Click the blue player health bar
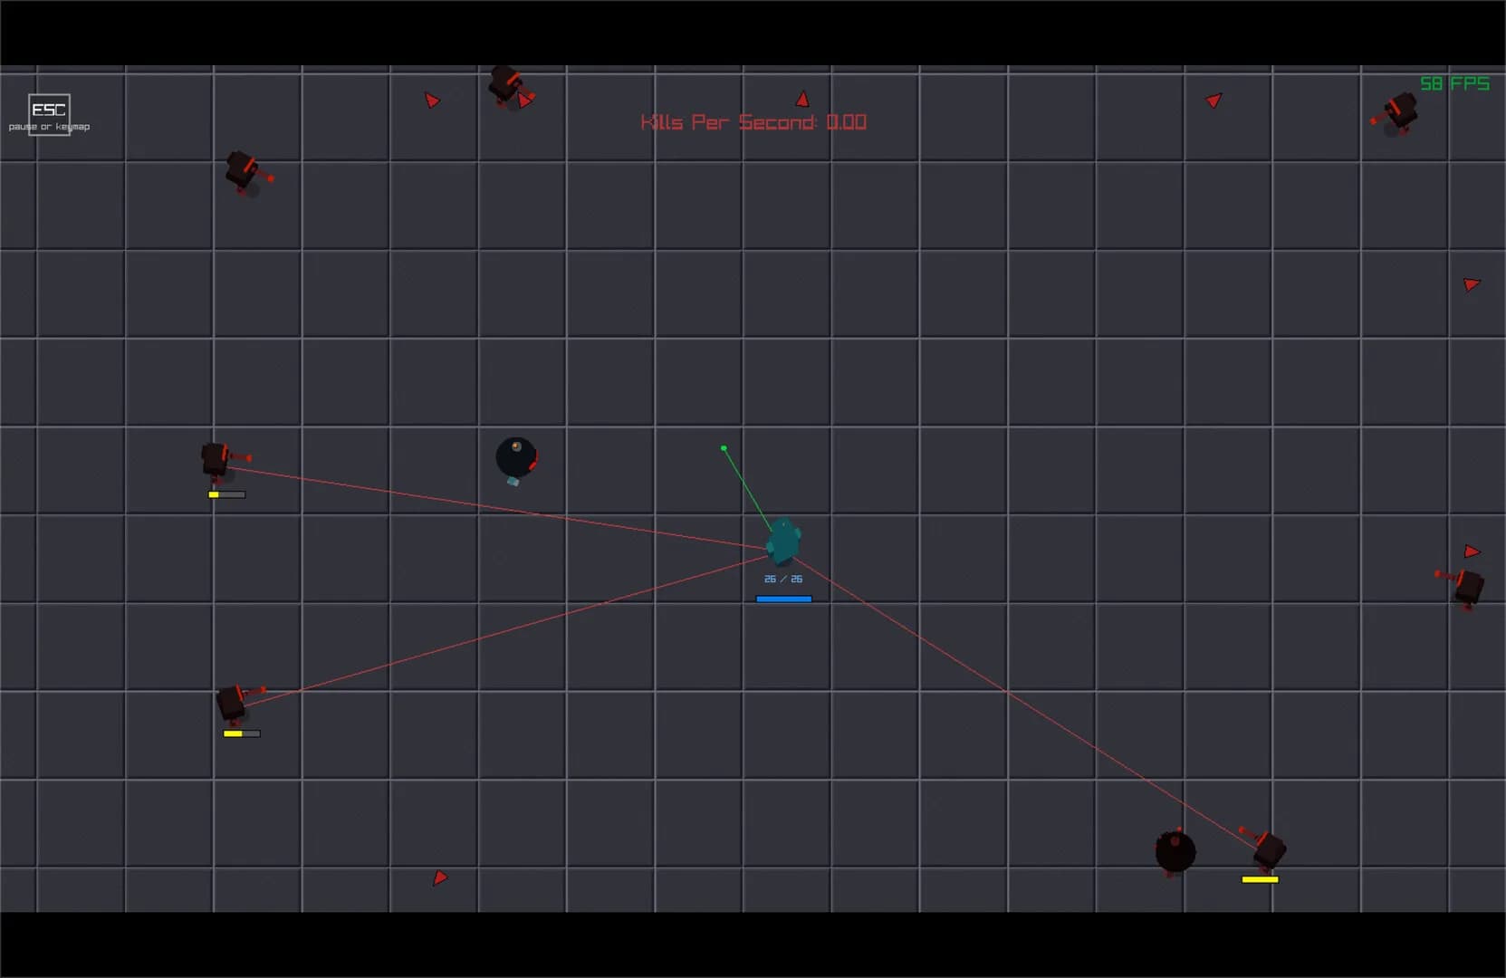1506x978 pixels. (x=784, y=599)
